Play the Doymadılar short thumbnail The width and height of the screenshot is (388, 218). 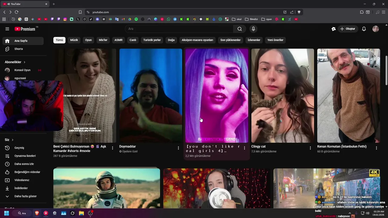pyautogui.click(x=151, y=96)
